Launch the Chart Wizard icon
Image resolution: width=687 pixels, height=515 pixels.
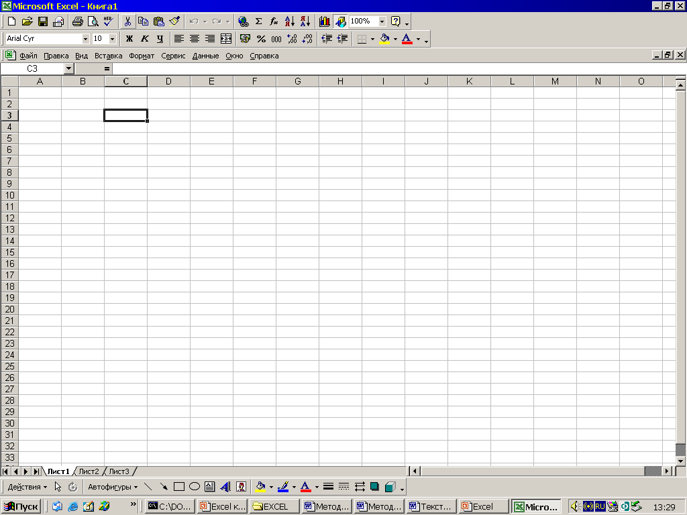click(x=325, y=21)
